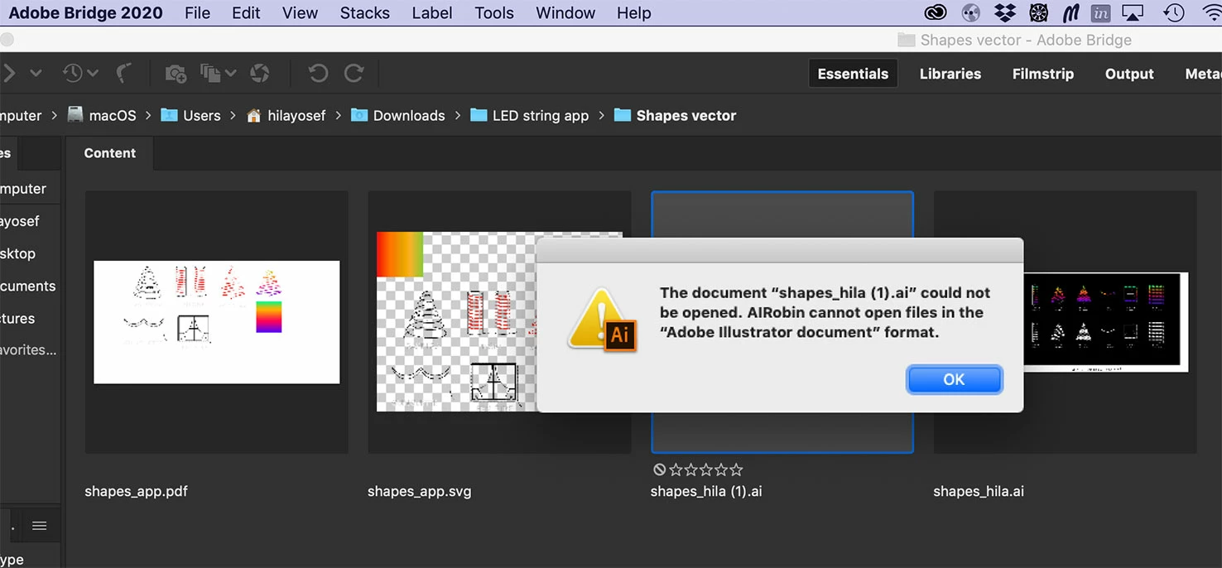The image size is (1222, 568).
Task: Expand chevron after LED string app in path bar
Action: click(x=602, y=116)
